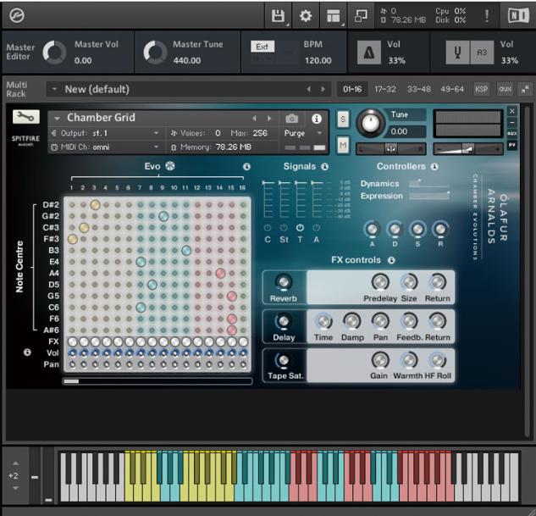Screen dimensions: 536x516
Task: Select the 33-48 rack tab
Action: (417, 89)
